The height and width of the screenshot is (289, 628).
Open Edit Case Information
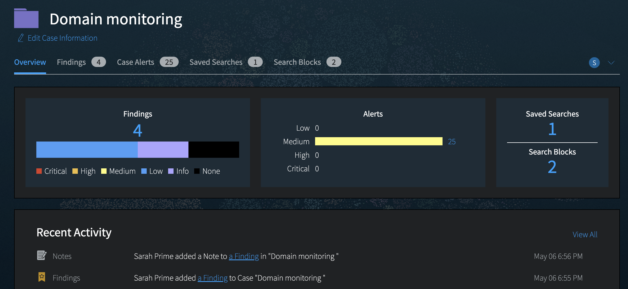pyautogui.click(x=62, y=38)
